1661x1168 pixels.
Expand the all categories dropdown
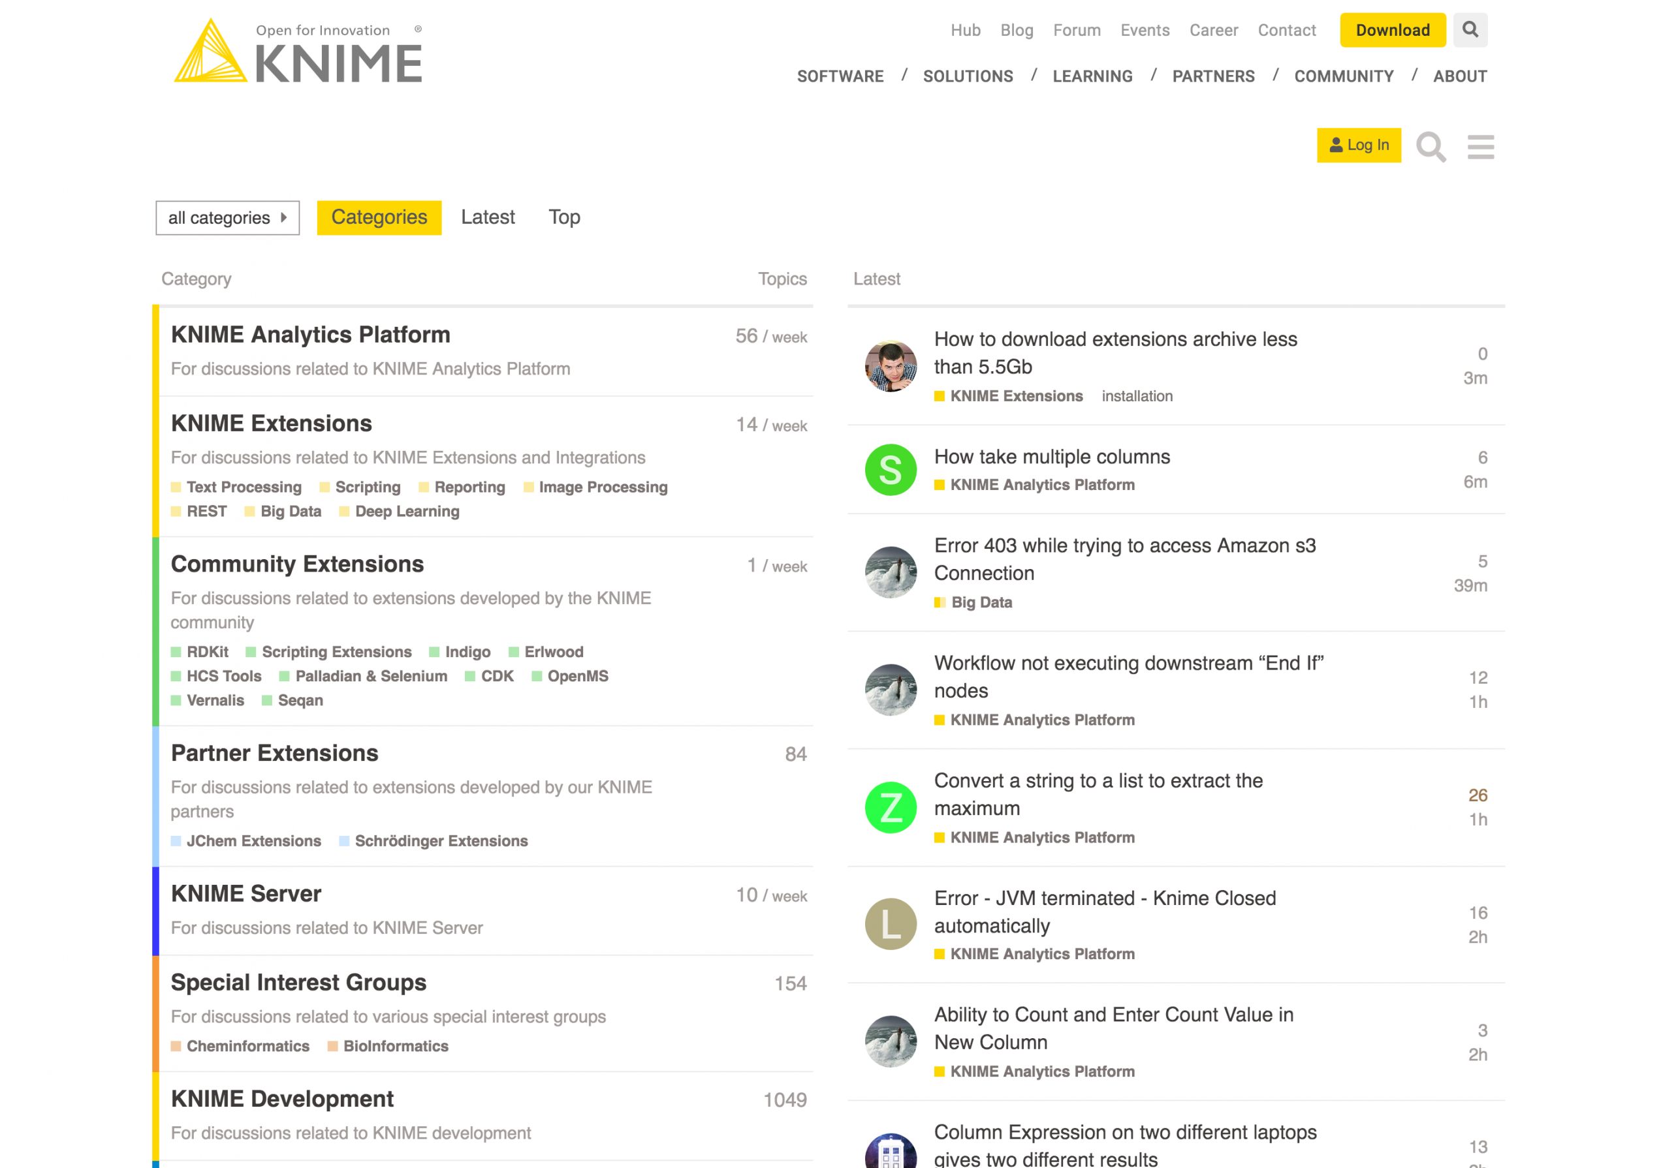tap(227, 217)
